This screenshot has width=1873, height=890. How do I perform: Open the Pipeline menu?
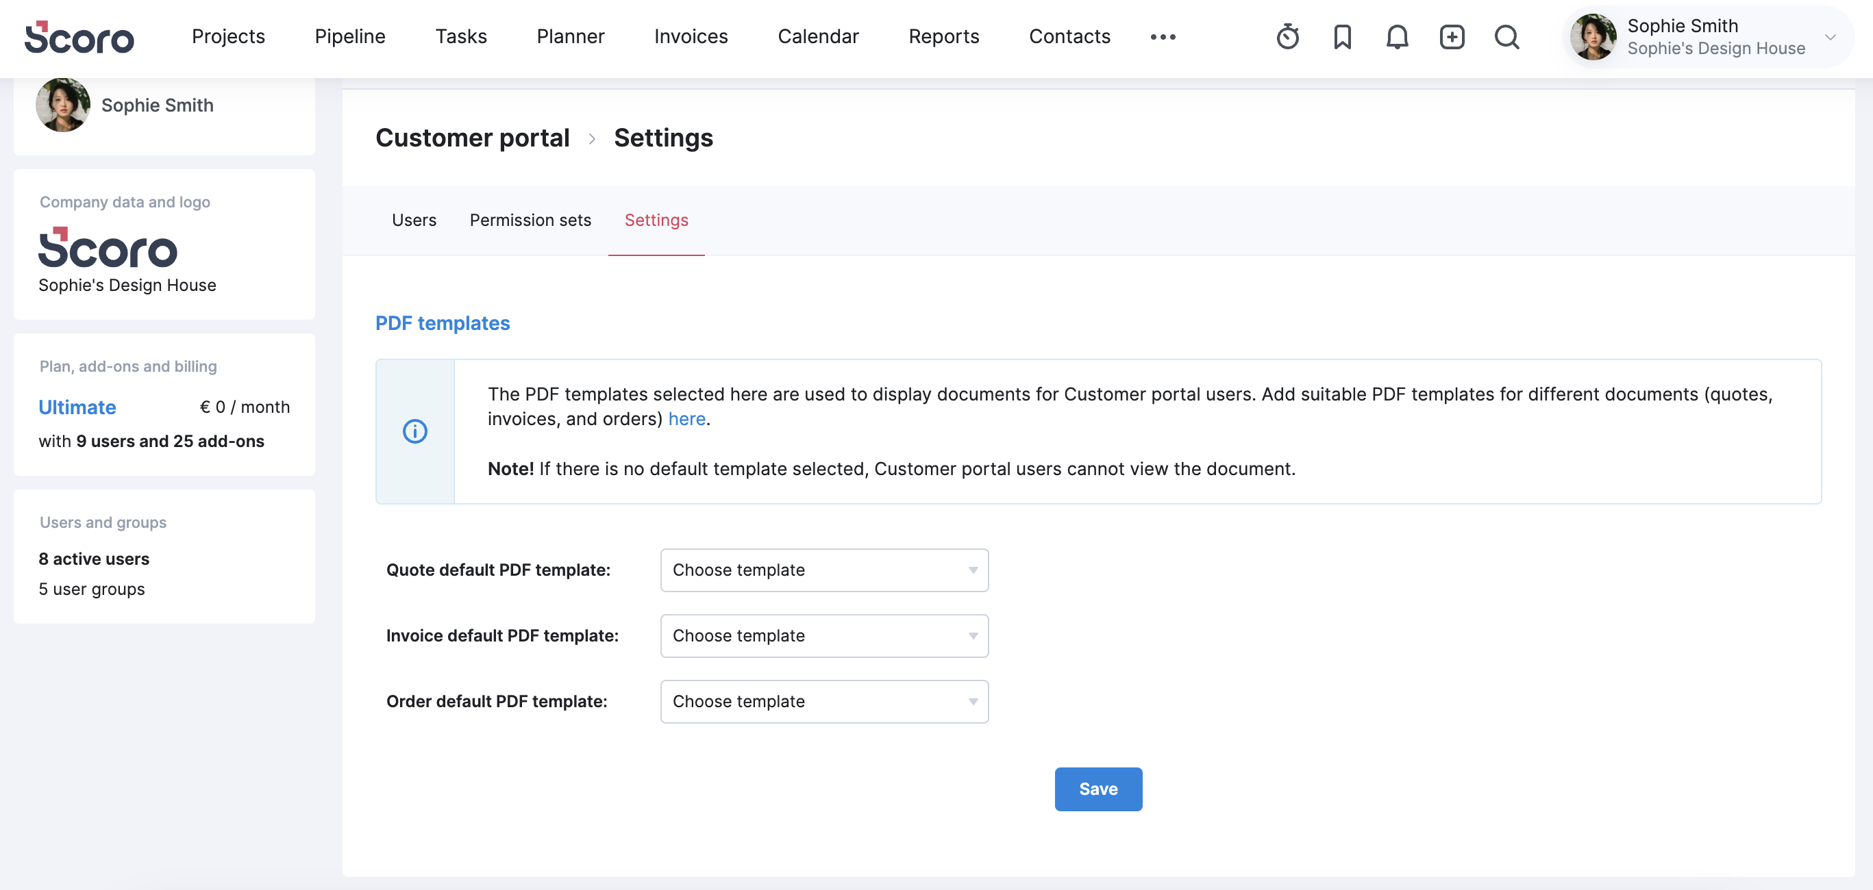350,36
